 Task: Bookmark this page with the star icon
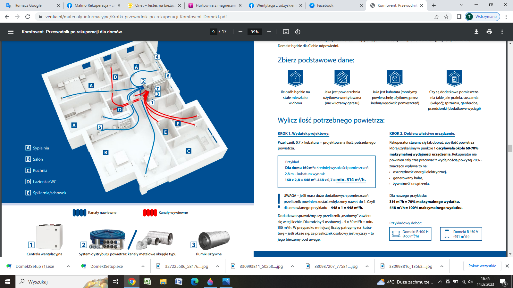click(446, 17)
